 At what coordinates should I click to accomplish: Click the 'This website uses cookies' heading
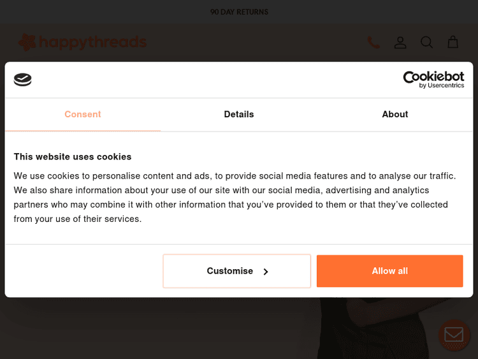73,156
